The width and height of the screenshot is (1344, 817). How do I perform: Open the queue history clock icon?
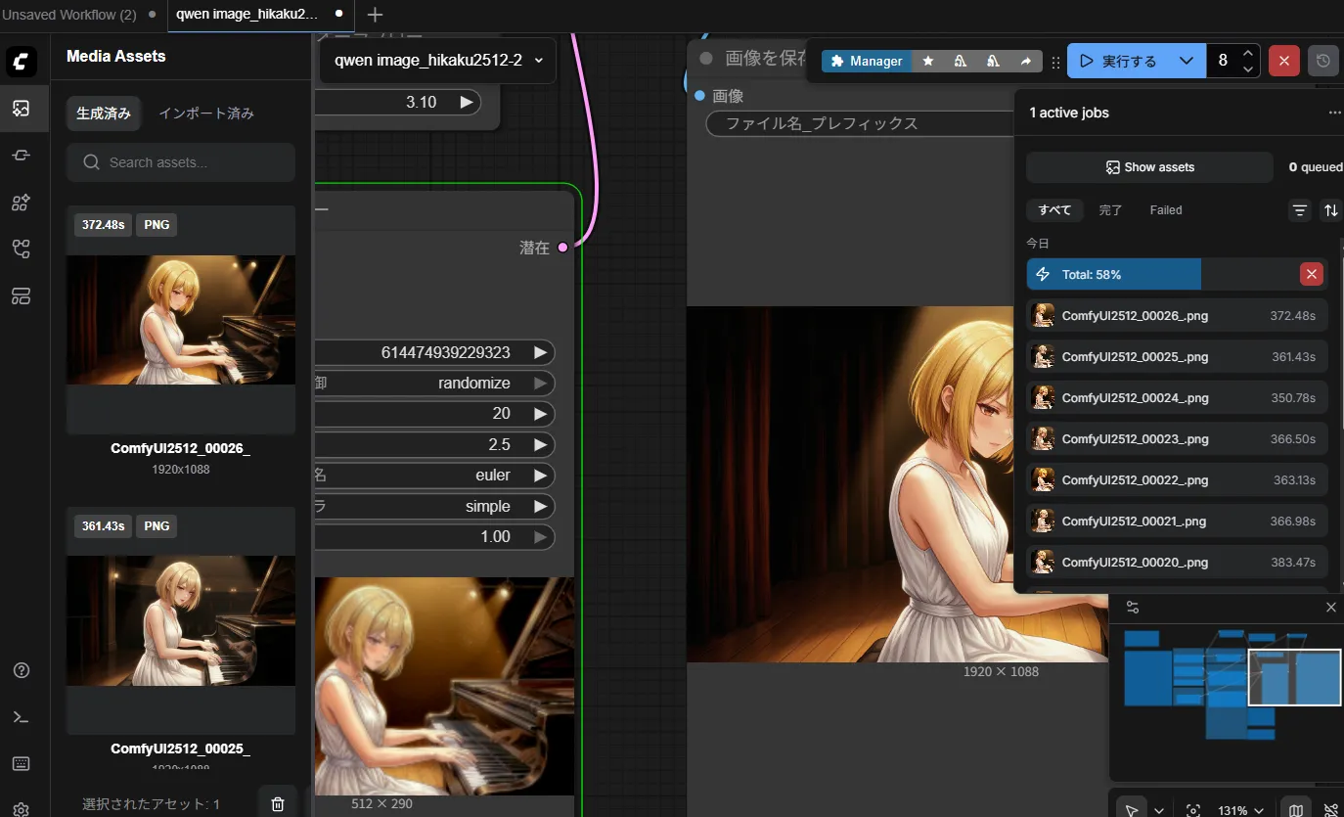coord(1322,61)
